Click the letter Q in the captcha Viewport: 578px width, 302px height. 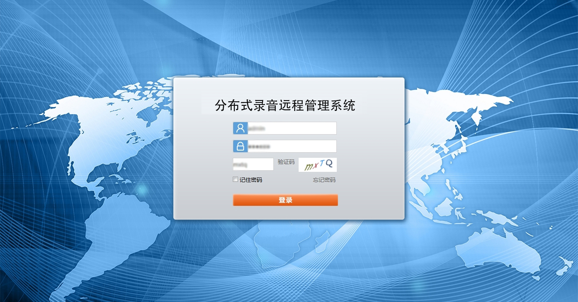pos(329,163)
